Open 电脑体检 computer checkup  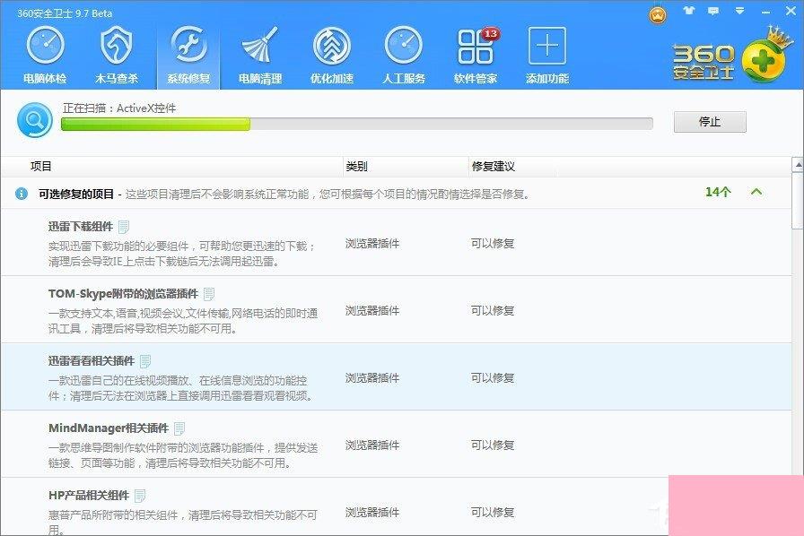coord(45,56)
